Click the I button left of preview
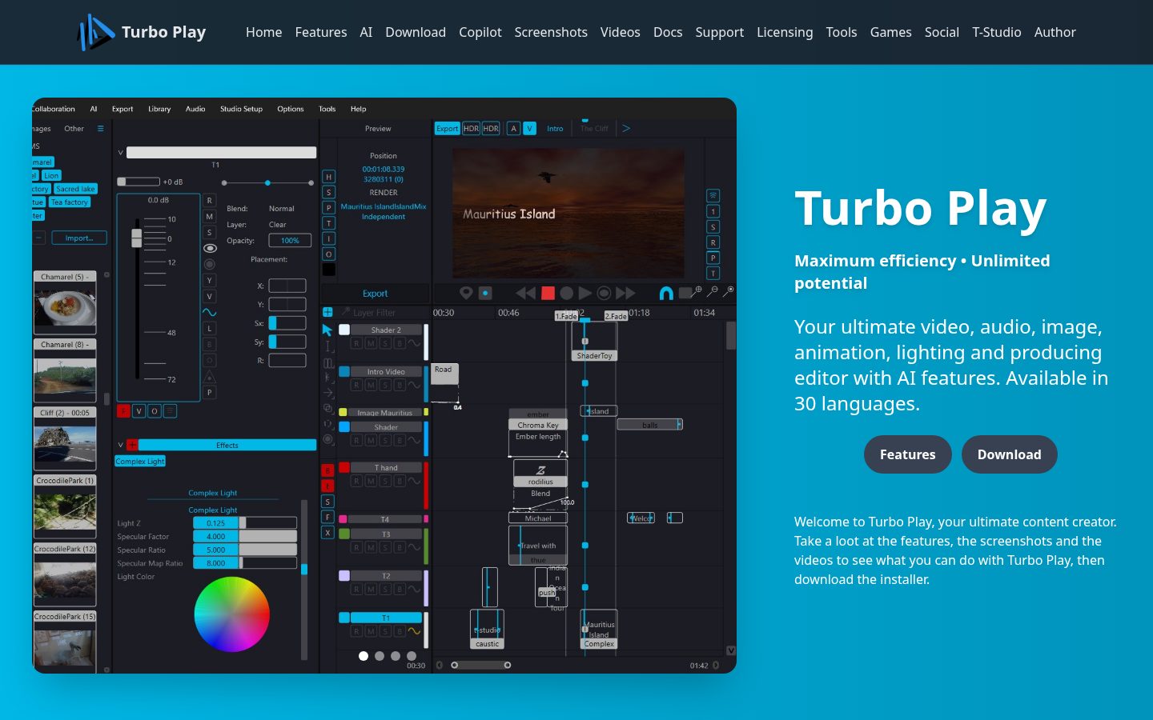The image size is (1153, 720). 328,238
